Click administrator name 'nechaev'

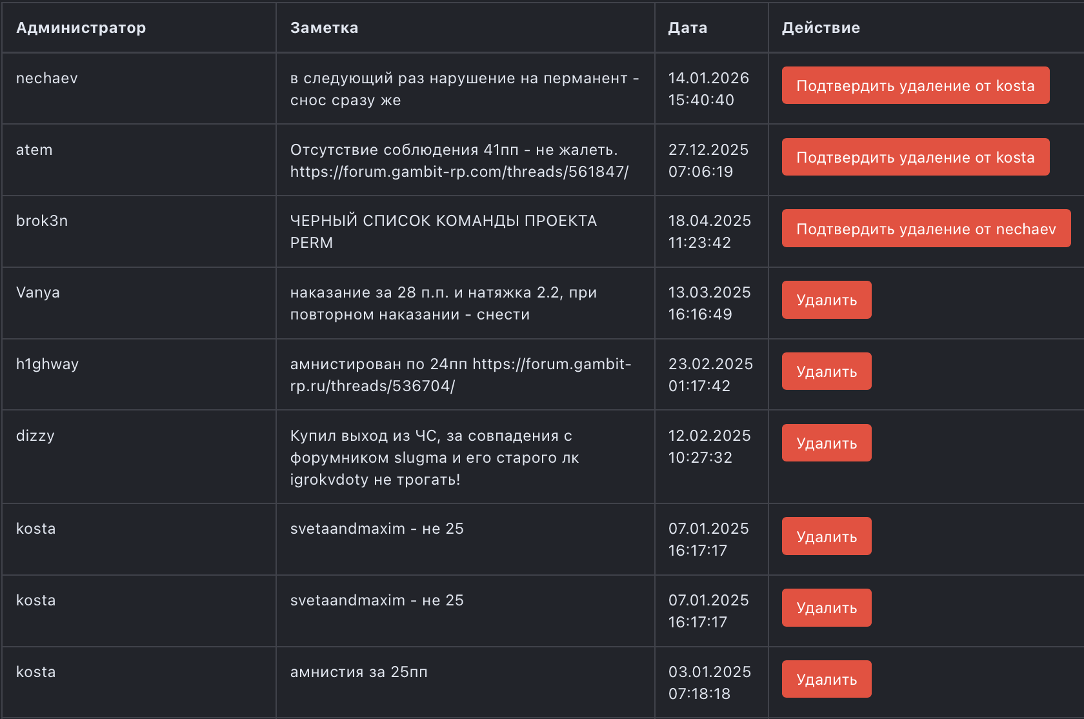pyautogui.click(x=46, y=78)
